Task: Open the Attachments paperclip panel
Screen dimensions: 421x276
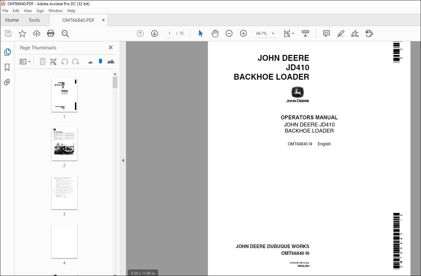Action: click(7, 82)
